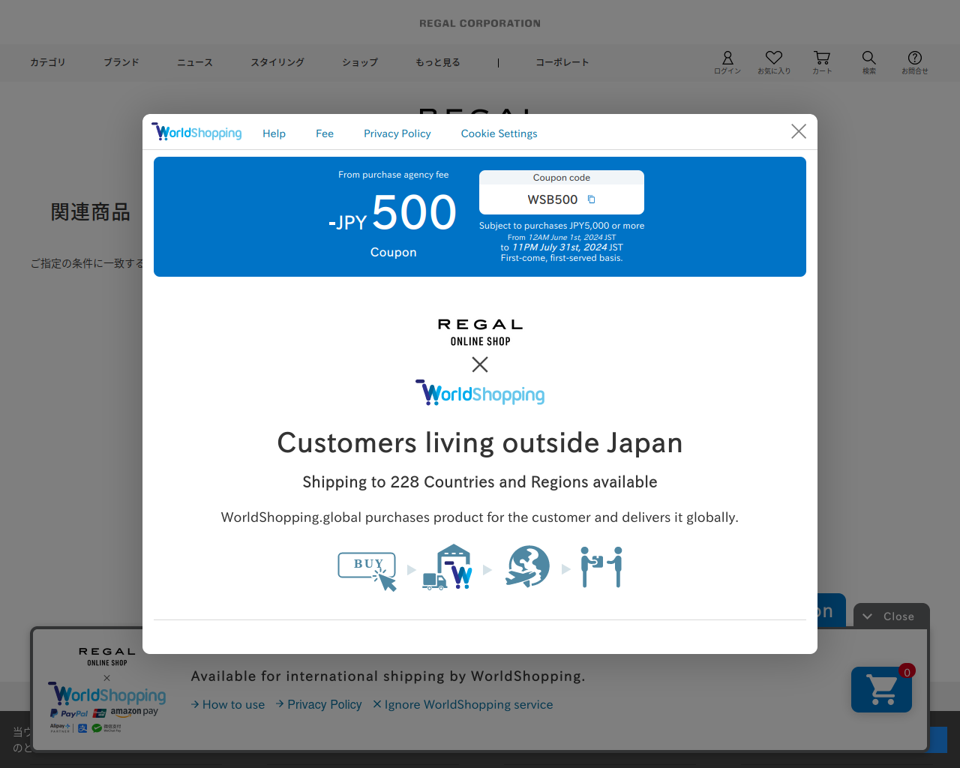Click the REGAL CORPORATION header text

tap(480, 23)
